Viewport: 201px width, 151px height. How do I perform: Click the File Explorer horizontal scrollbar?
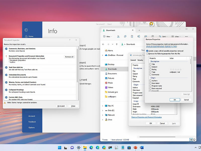tap(157, 137)
